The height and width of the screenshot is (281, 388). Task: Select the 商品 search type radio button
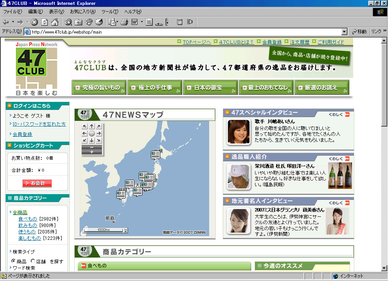click(x=13, y=261)
